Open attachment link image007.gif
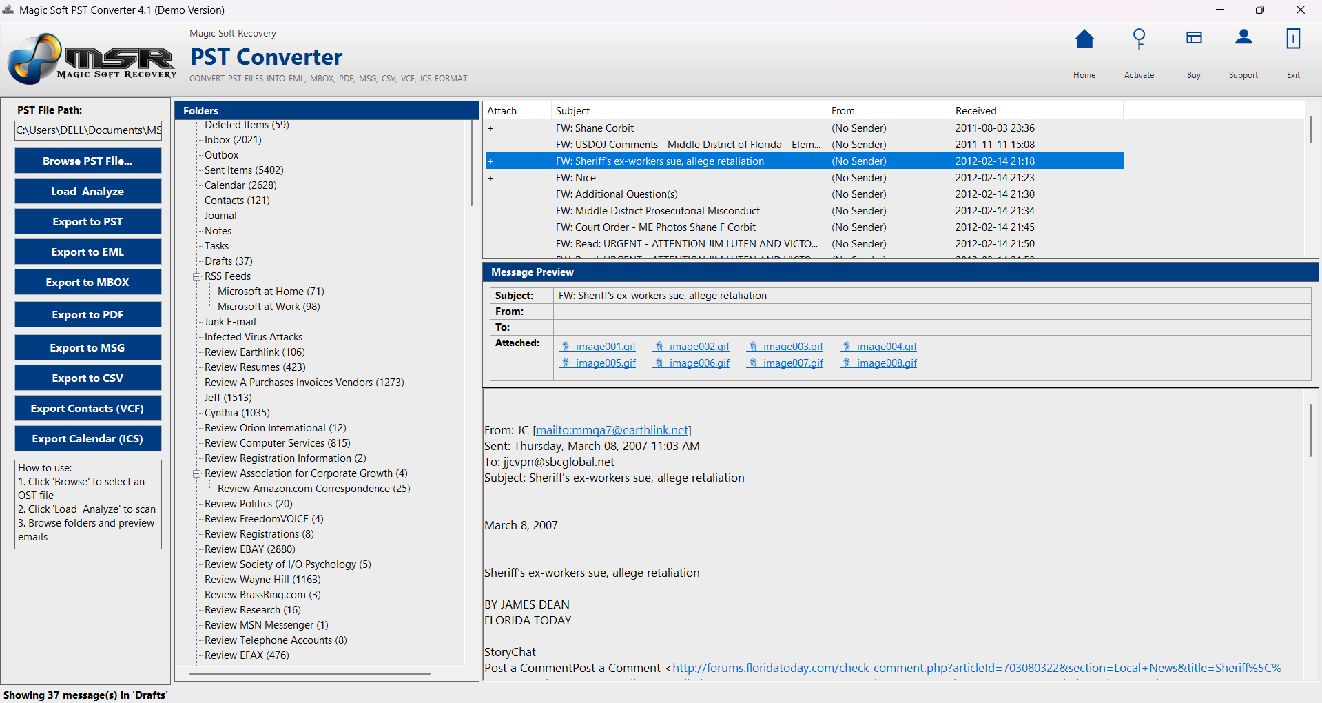The width and height of the screenshot is (1322, 703). click(793, 363)
